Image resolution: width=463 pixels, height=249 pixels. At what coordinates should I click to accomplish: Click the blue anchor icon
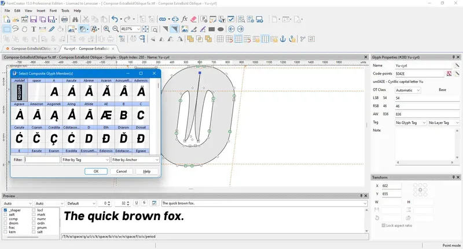pos(283,39)
